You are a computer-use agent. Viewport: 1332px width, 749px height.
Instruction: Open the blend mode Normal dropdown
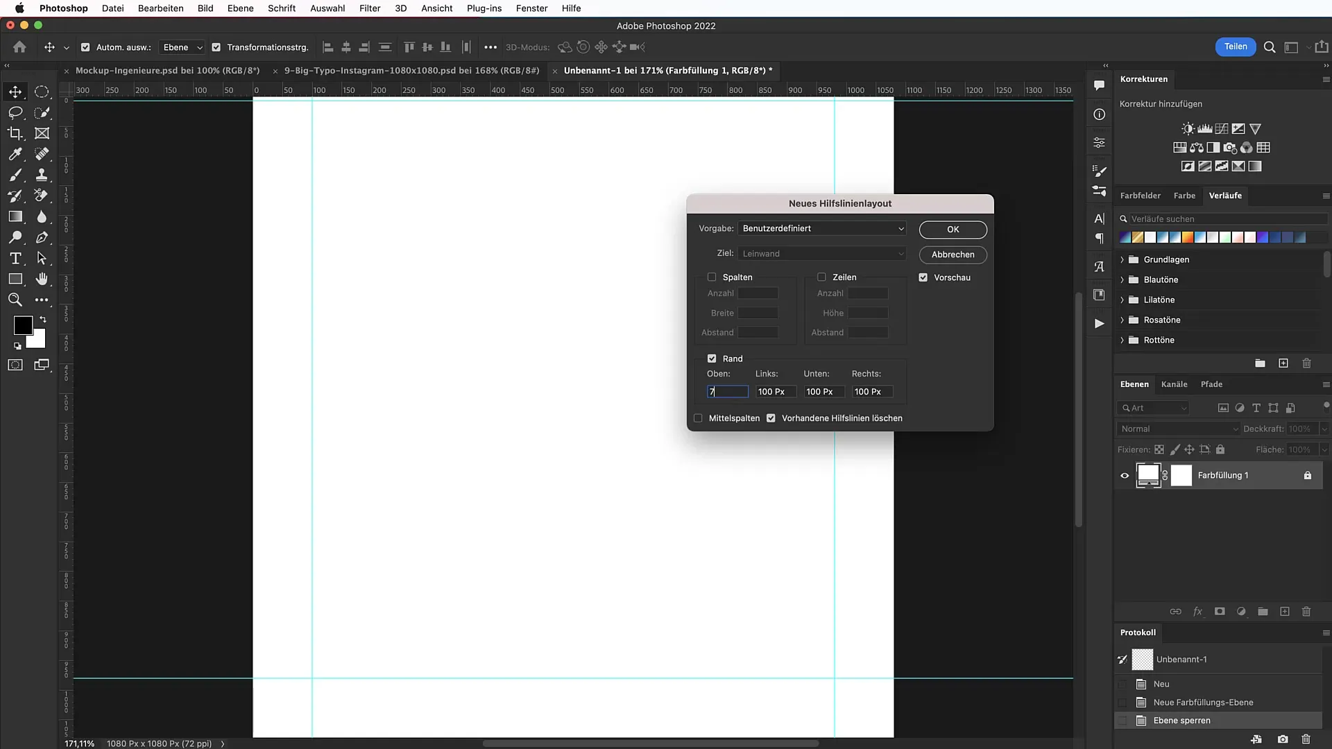(1178, 429)
